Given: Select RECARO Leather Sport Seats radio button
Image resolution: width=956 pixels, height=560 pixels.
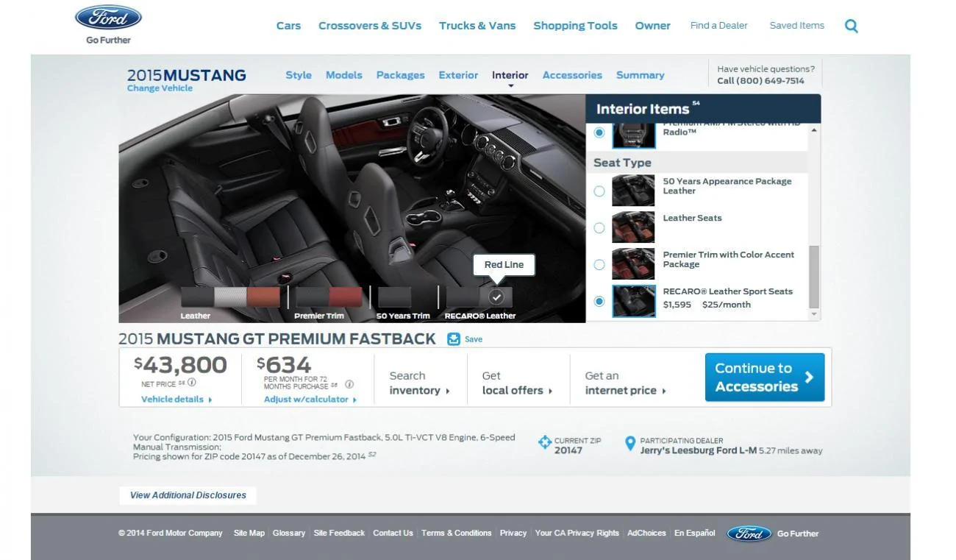Looking at the screenshot, I should [599, 302].
